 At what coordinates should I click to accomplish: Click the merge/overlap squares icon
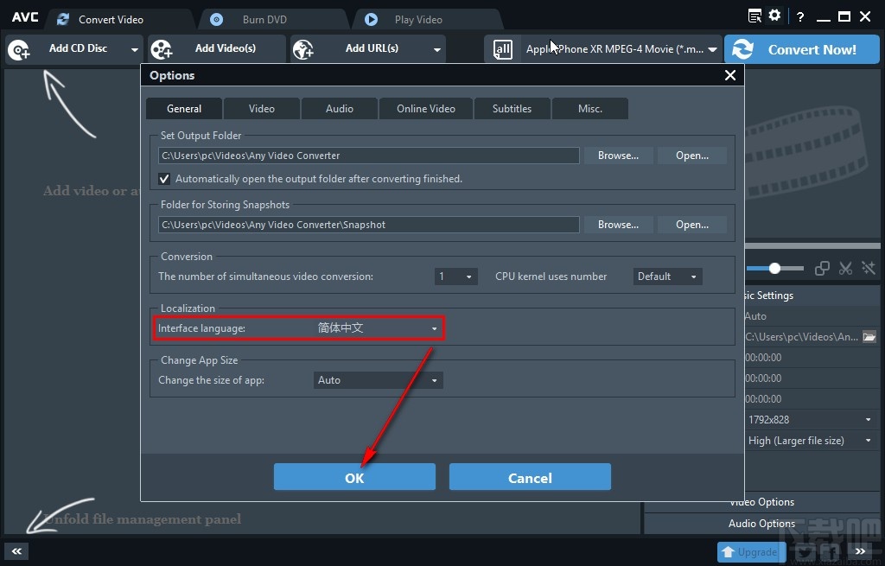[x=823, y=269]
